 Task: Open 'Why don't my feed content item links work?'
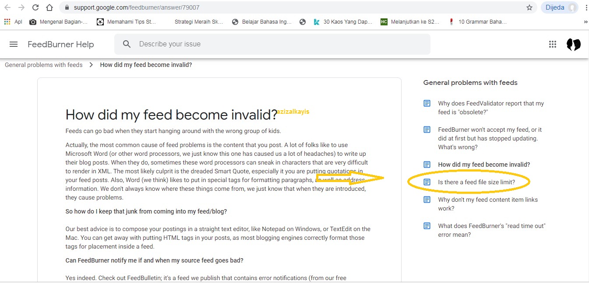tap(488, 204)
